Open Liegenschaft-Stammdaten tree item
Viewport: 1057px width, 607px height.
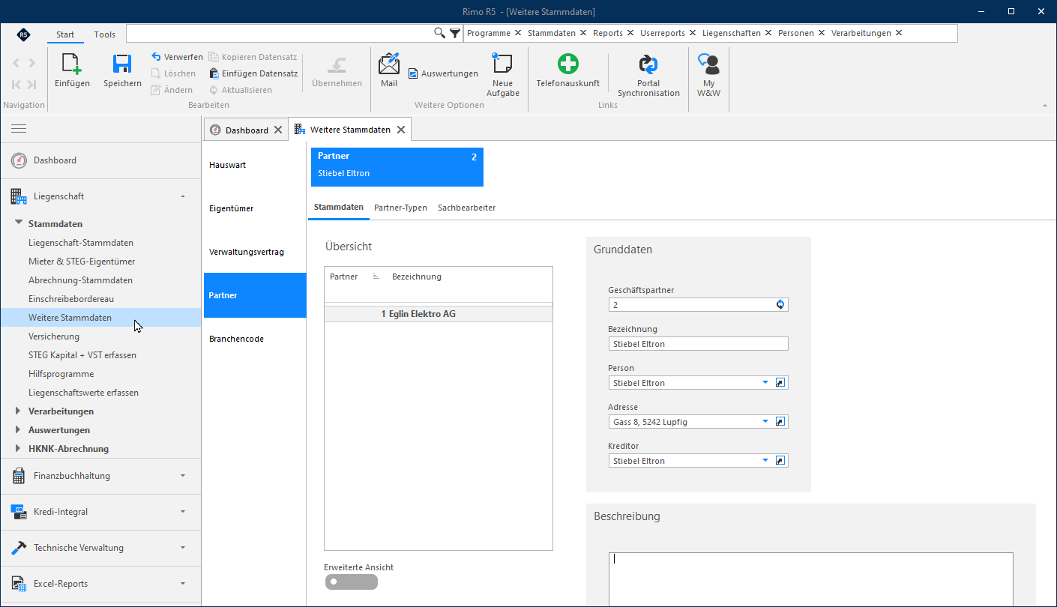(x=81, y=243)
